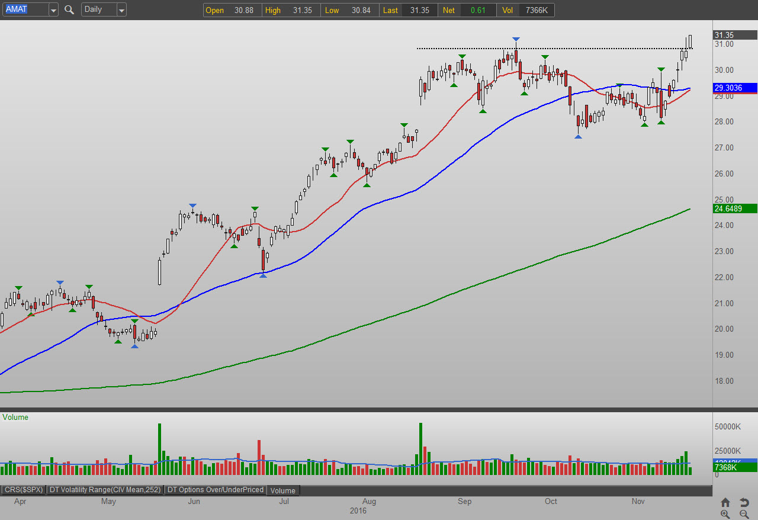Viewport: 758px width, 520px height.
Task: Click the magnifier symbol search icon
Action: (69, 9)
